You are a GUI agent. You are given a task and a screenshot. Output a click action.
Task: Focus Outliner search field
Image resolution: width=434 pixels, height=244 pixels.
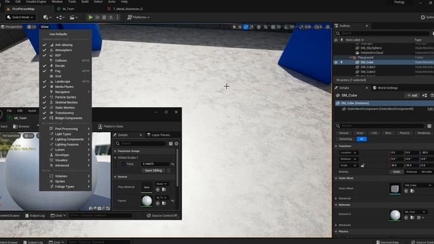coord(383,33)
